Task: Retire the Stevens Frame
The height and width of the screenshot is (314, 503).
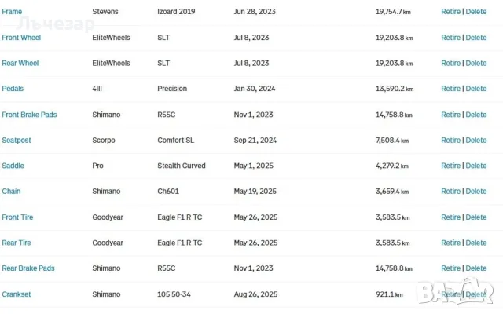Action: pos(450,12)
